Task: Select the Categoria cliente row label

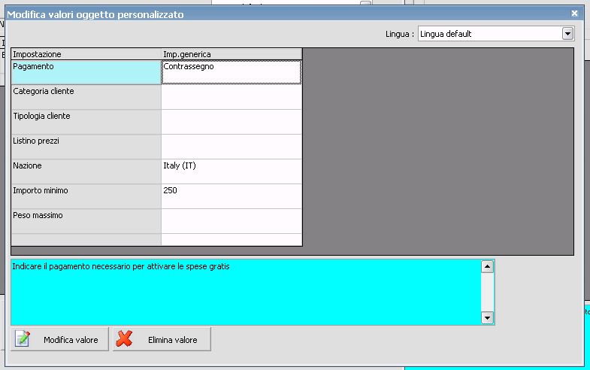Action: 86,97
